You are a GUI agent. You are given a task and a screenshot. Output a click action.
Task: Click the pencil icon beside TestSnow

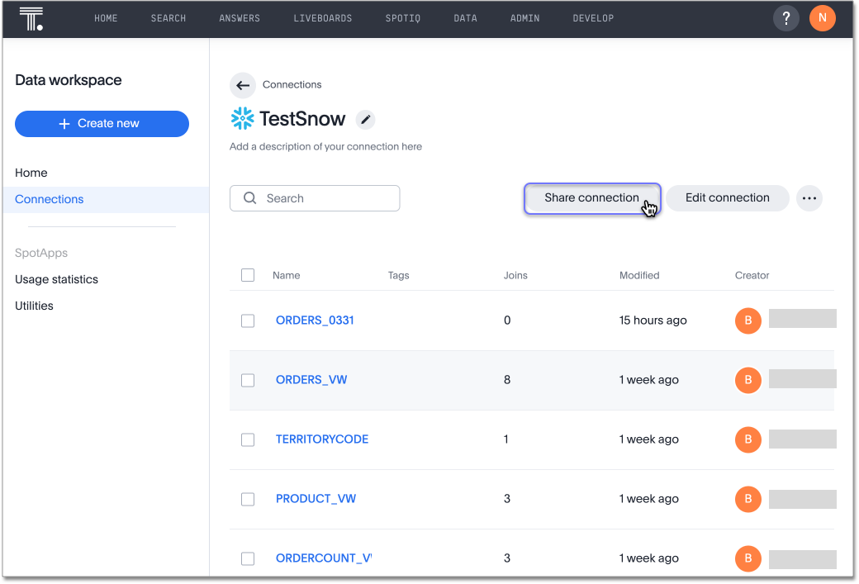(365, 120)
